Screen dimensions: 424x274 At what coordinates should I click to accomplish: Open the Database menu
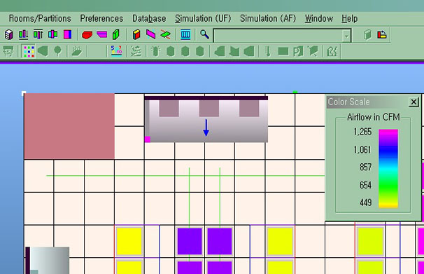(x=149, y=18)
